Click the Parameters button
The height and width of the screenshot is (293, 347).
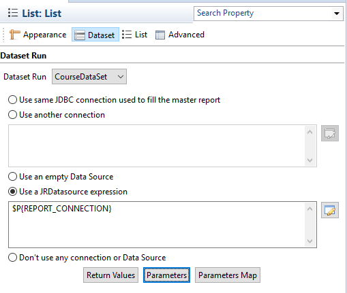point(166,275)
